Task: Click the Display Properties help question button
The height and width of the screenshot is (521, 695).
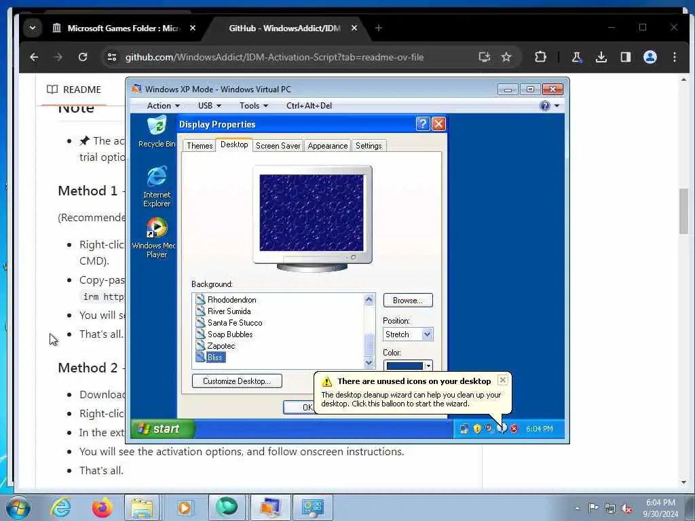Action: point(423,124)
